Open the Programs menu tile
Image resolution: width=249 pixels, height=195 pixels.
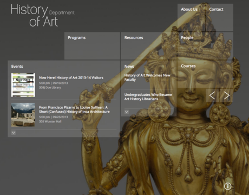pyautogui.click(x=92, y=46)
